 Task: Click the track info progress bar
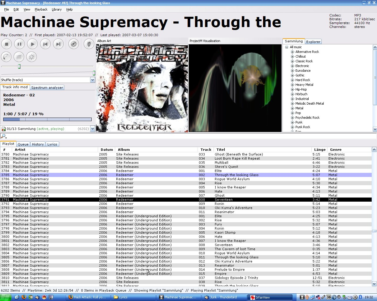[47, 119]
